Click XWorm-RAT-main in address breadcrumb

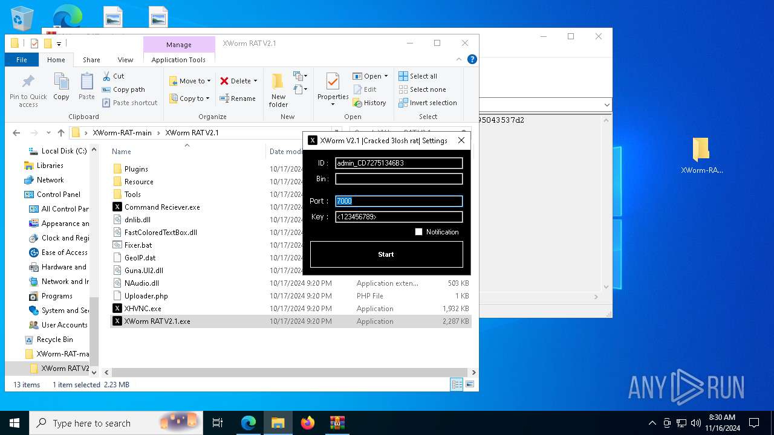point(122,133)
